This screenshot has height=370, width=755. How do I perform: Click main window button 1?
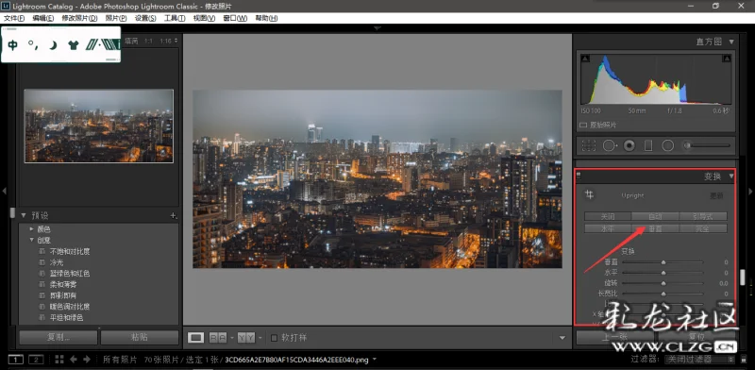click(x=16, y=360)
